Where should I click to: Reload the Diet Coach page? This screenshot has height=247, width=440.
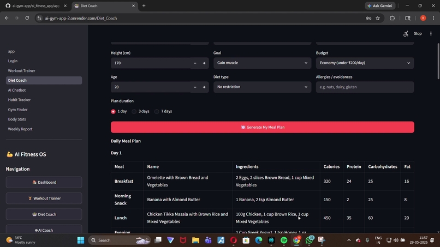27,18
